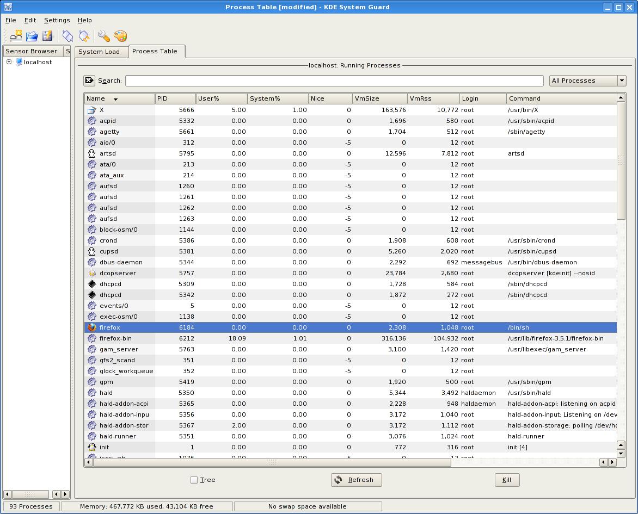Expand the localhost node in Sensor Browser
The height and width of the screenshot is (514, 638).
9,62
